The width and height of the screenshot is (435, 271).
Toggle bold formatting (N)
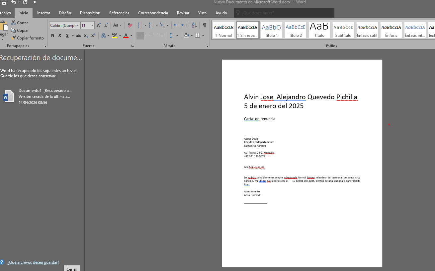(x=53, y=35)
